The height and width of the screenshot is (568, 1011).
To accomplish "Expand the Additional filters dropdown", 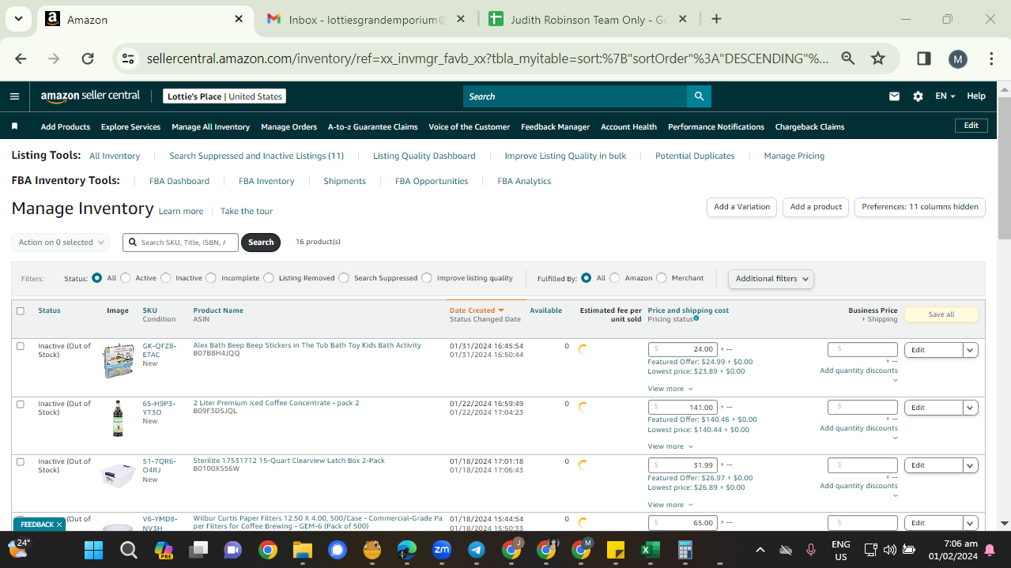I will coord(771,279).
